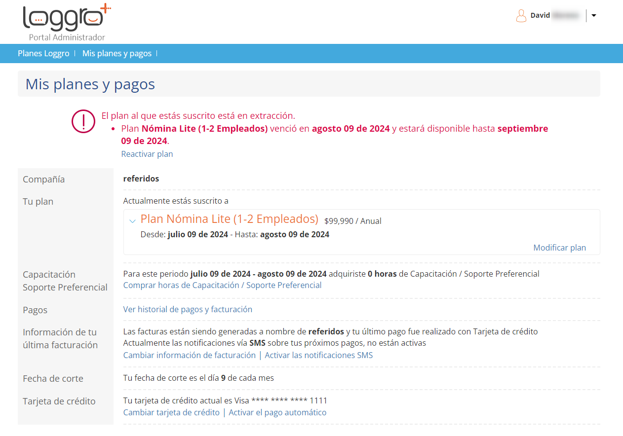
Task: Click the user avatar icon
Action: [521, 16]
